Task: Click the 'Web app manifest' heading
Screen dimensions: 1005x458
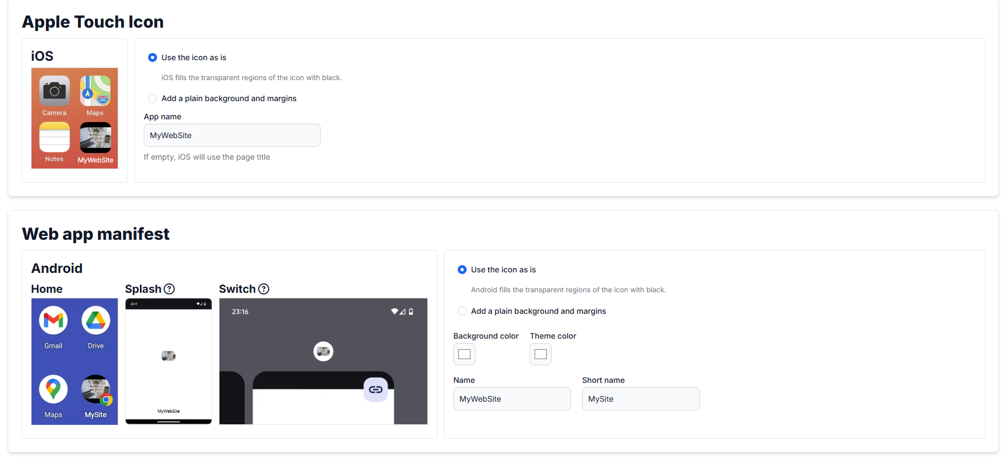Action: click(x=96, y=234)
